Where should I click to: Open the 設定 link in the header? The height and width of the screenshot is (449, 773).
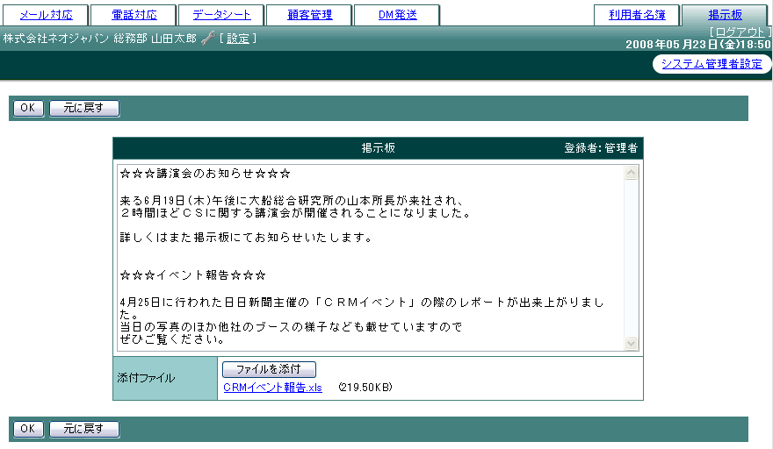(237, 39)
